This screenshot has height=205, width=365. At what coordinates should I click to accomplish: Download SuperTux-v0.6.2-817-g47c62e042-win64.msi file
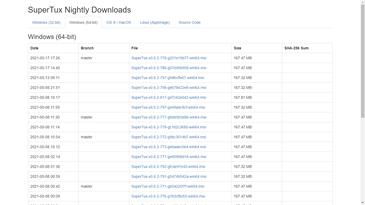tap(169, 97)
